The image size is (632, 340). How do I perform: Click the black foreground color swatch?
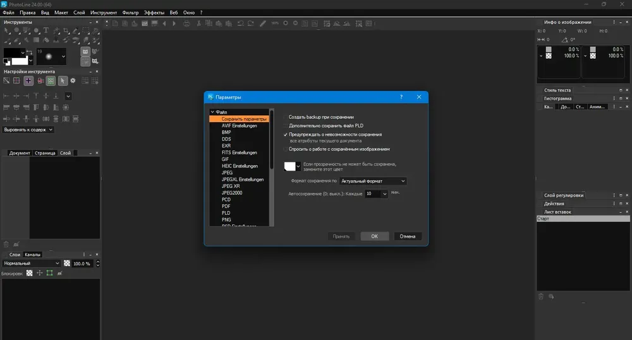[x=11, y=53]
